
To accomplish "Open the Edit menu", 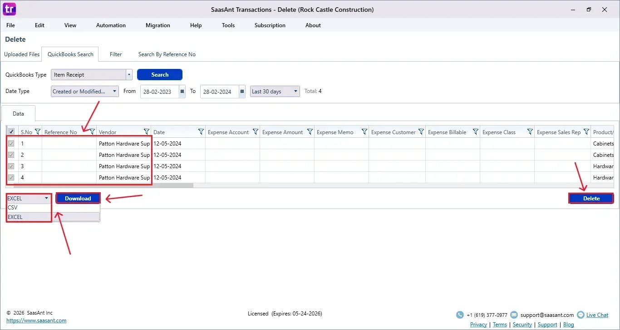I will (40, 25).
